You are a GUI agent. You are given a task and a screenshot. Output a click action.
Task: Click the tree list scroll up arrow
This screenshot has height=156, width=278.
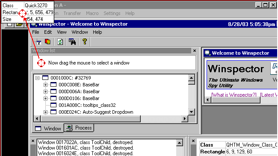click(x=192, y=78)
